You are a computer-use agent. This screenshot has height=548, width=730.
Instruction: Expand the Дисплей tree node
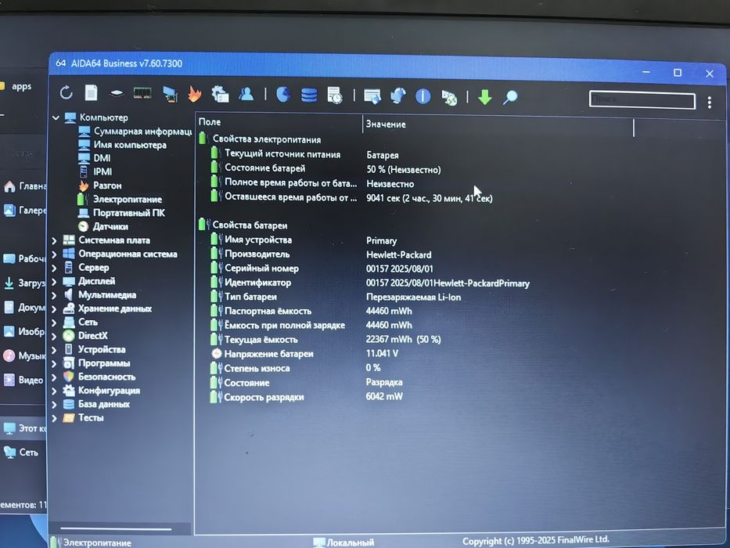55,282
